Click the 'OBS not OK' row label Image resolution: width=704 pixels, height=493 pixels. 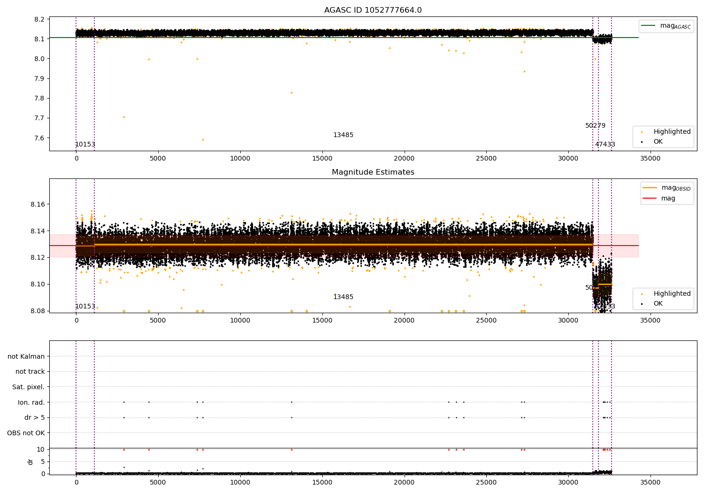click(x=26, y=433)
